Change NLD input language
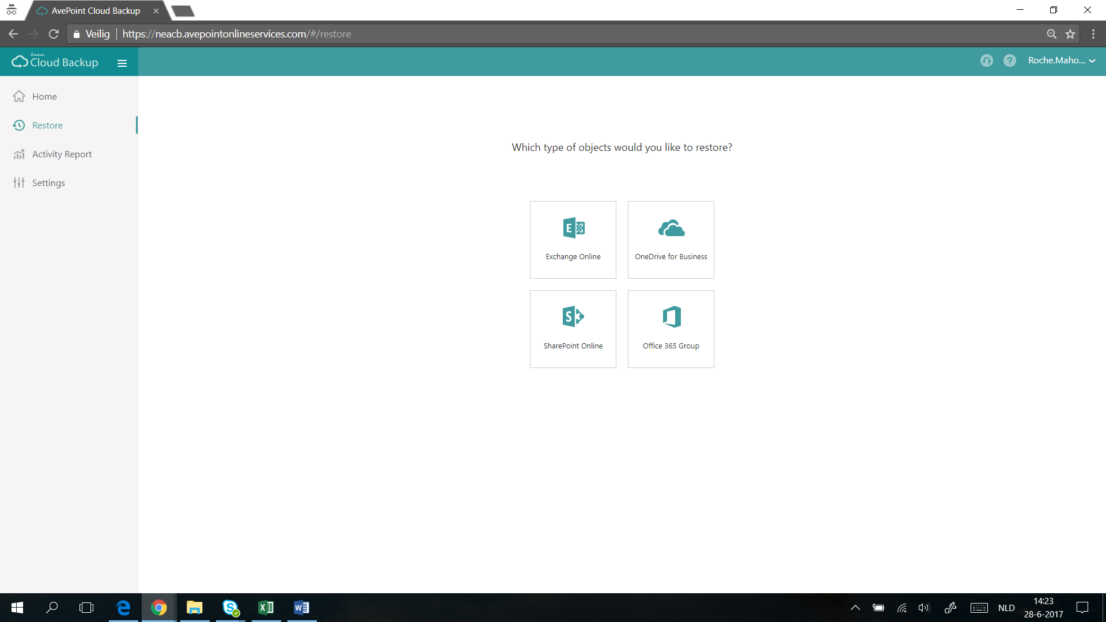The width and height of the screenshot is (1106, 622). (x=1006, y=608)
